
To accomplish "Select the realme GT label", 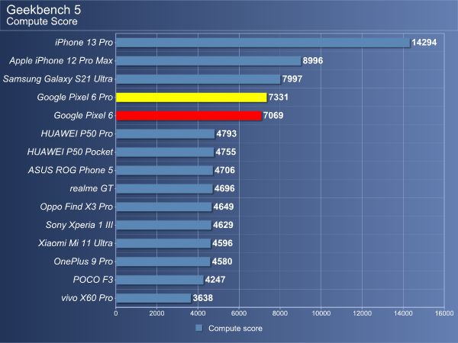I will (x=92, y=188).
